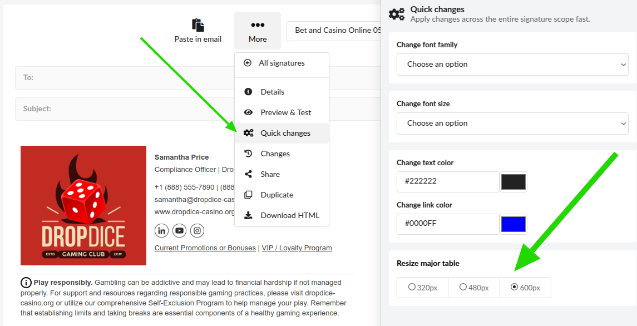Open the DropDice YouTube channel
The image size is (637, 326).
pos(179,230)
